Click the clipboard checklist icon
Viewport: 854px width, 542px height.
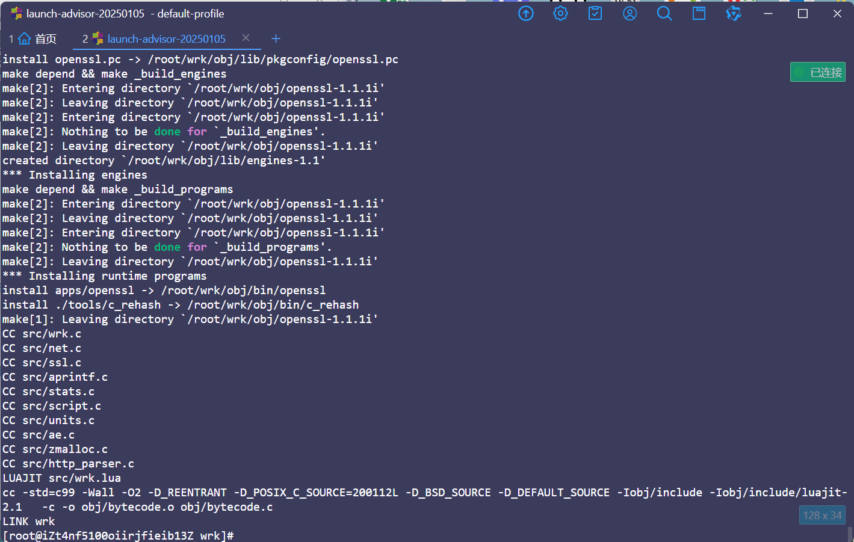click(x=595, y=13)
